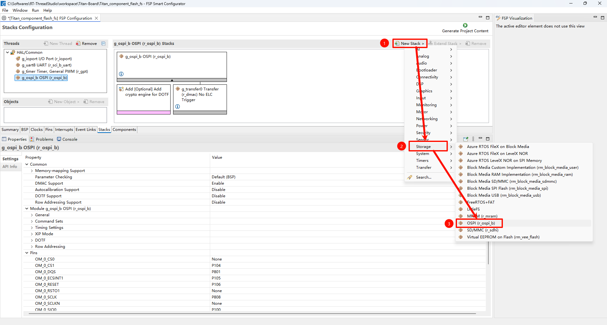The image size is (607, 325).
Task: Click the Generate Project Content green icon
Action: click(465, 25)
